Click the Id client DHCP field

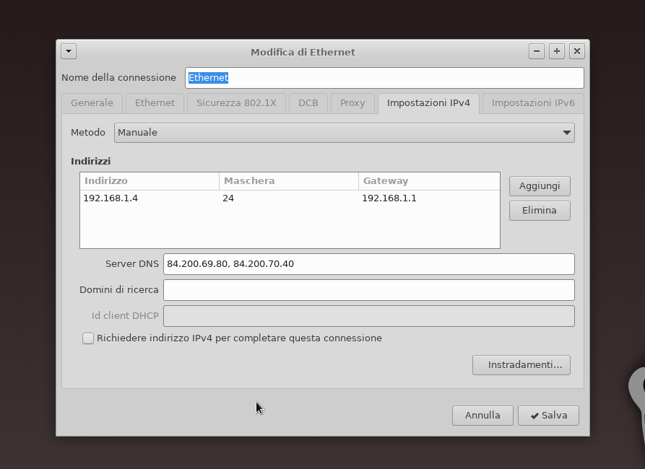pyautogui.click(x=369, y=316)
